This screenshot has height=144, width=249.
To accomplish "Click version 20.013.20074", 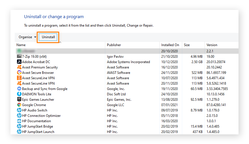I will [x=216, y=62].
